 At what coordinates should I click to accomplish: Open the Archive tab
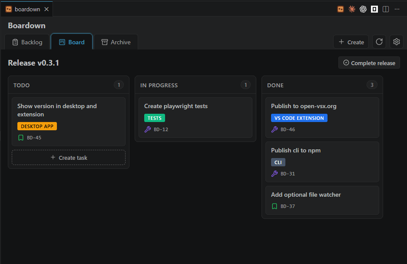[x=116, y=42]
